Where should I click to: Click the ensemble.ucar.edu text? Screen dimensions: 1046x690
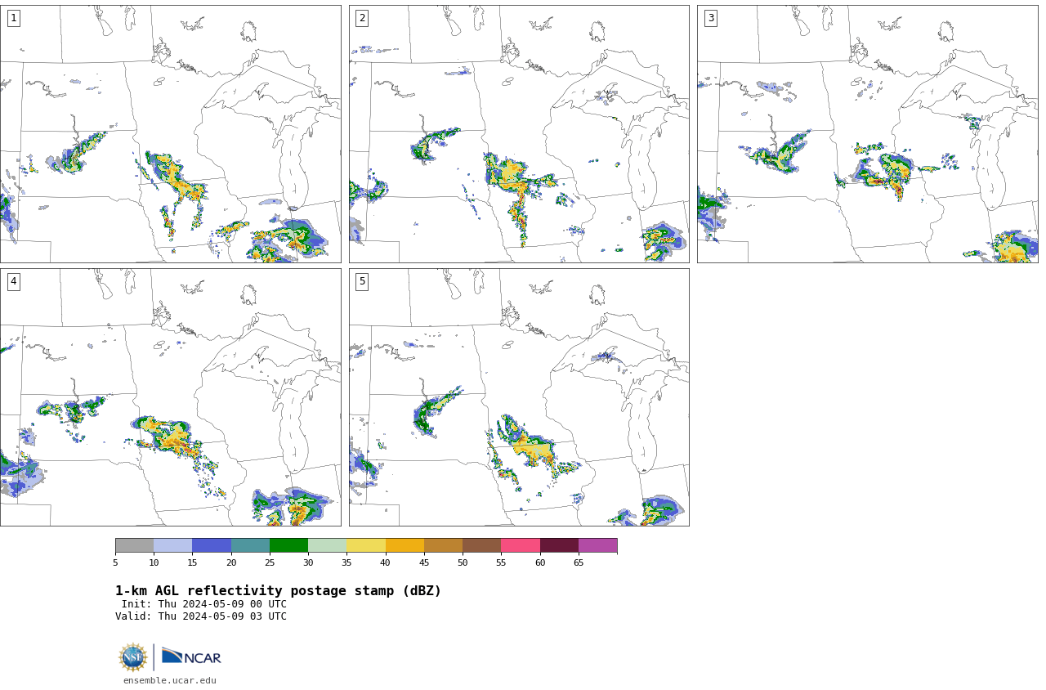(170, 680)
